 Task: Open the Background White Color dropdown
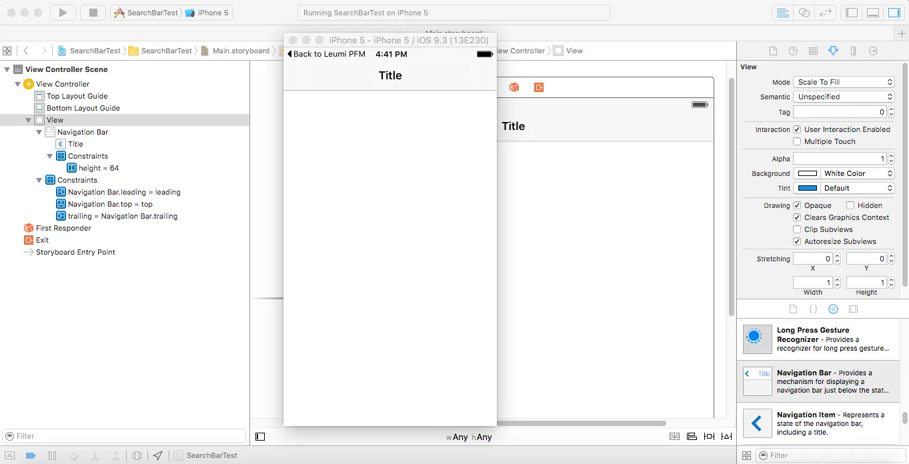tap(857, 173)
